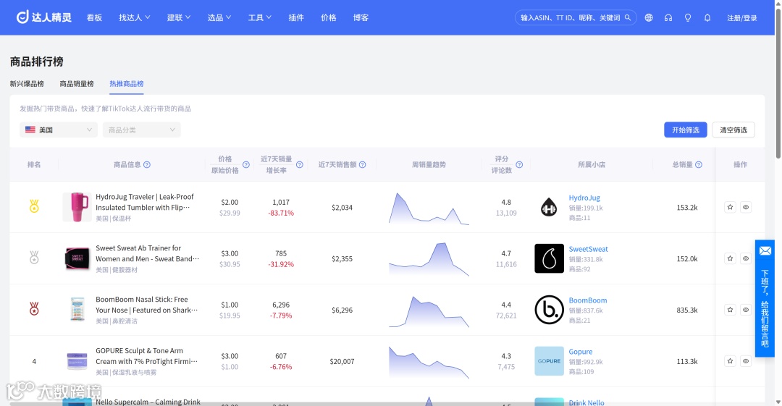Open the Gopure shop link
Image resolution: width=782 pixels, height=406 pixels.
click(x=581, y=352)
